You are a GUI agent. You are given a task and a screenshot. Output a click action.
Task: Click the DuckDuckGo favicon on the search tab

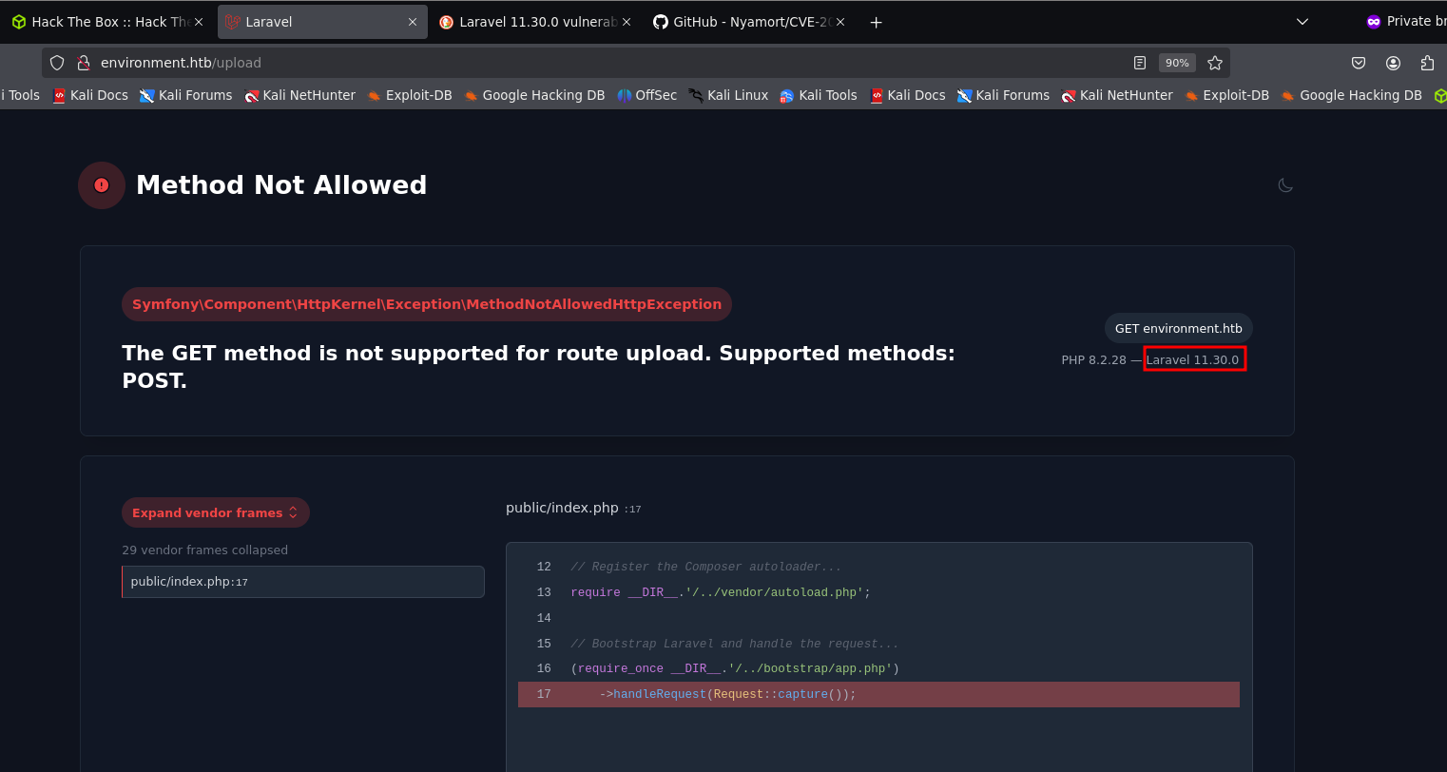(447, 22)
